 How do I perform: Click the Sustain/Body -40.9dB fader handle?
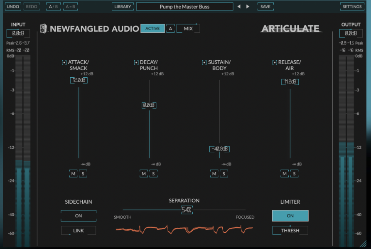coord(219,149)
